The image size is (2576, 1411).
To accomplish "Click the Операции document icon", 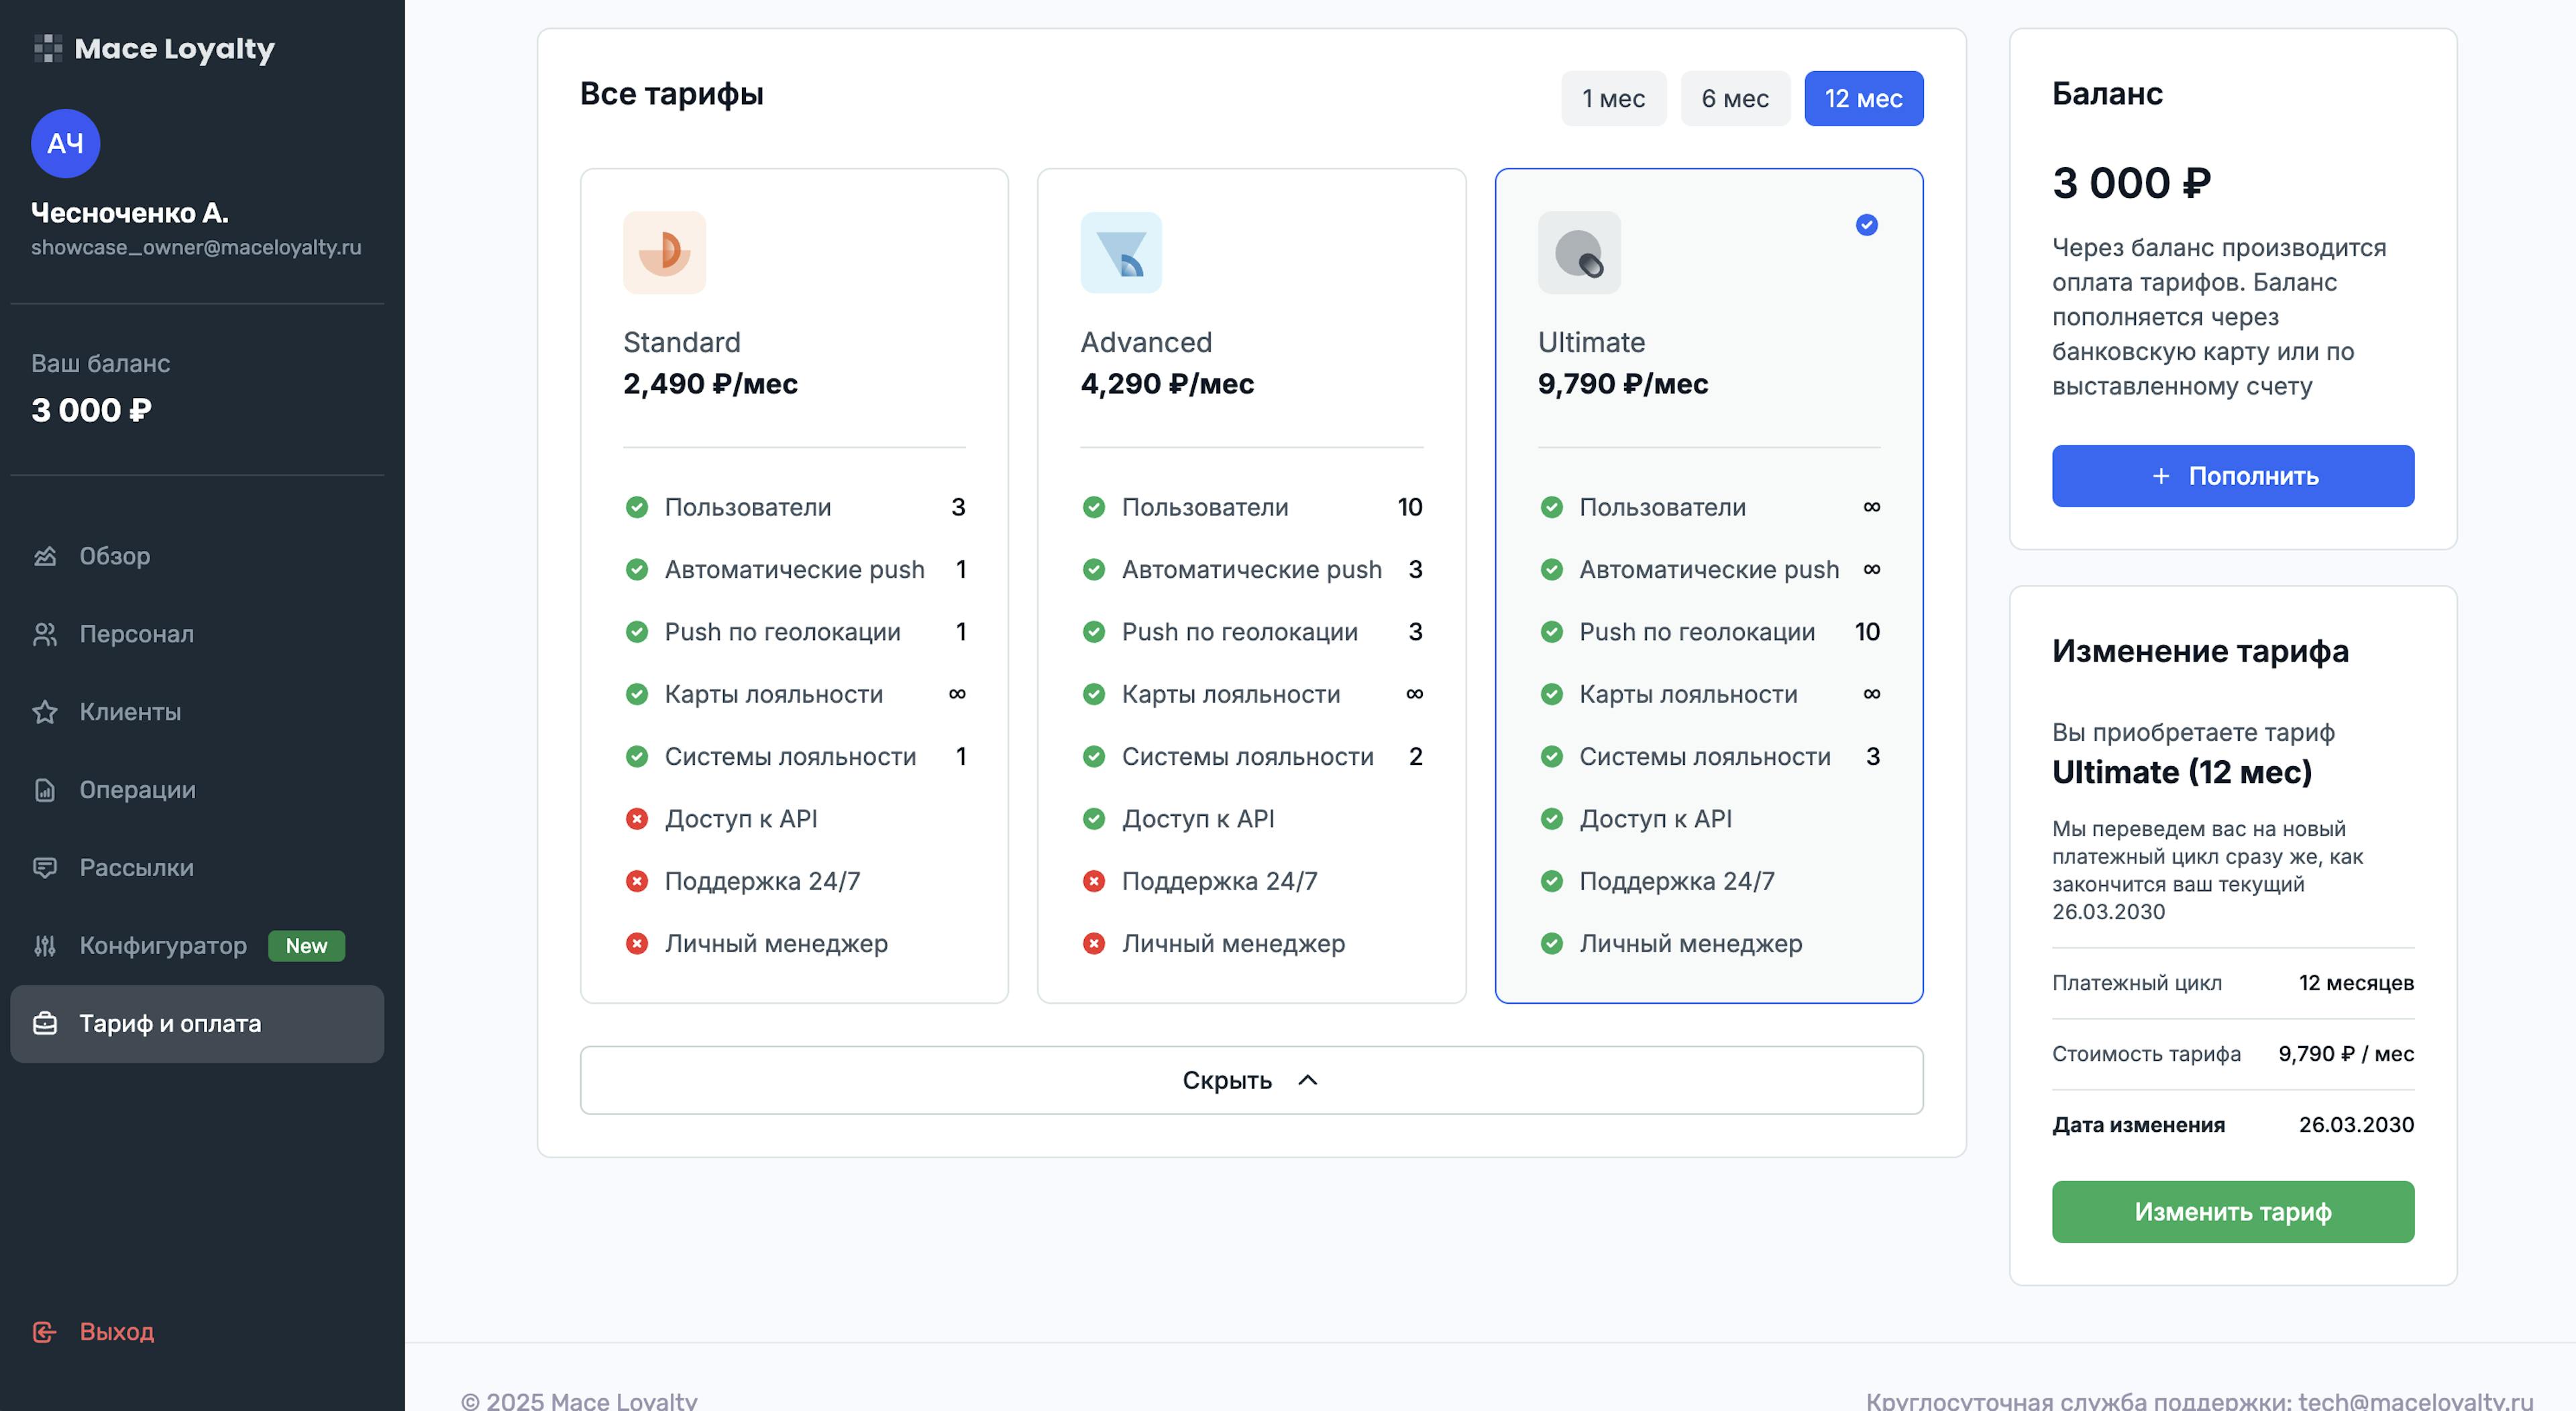I will (45, 790).
